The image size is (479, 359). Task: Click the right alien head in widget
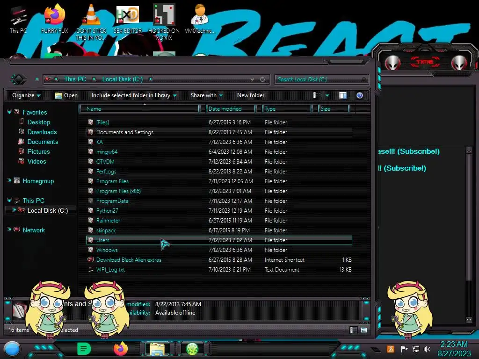pos(459,63)
